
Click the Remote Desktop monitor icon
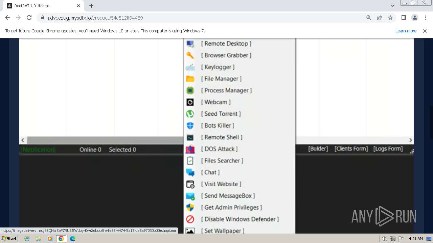(x=190, y=44)
